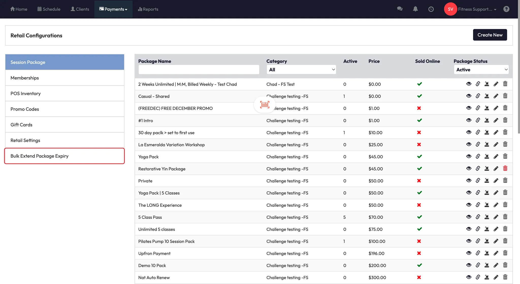Open the Payments navigation menu
The height and width of the screenshot is (284, 520).
point(113,9)
